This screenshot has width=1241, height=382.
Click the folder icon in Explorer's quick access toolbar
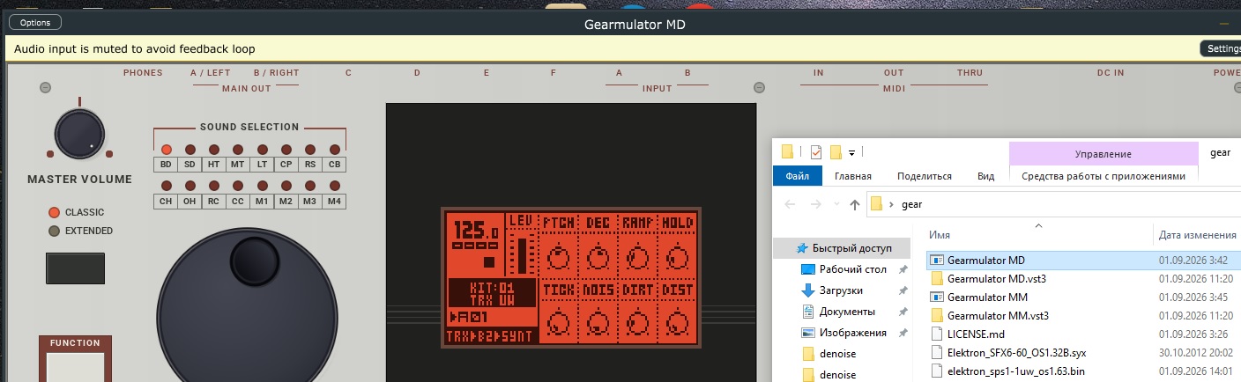[788, 151]
